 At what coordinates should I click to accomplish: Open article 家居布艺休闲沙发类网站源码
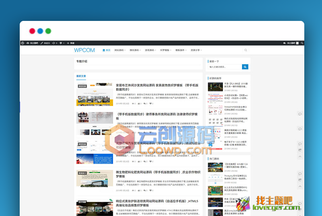coord(157,87)
